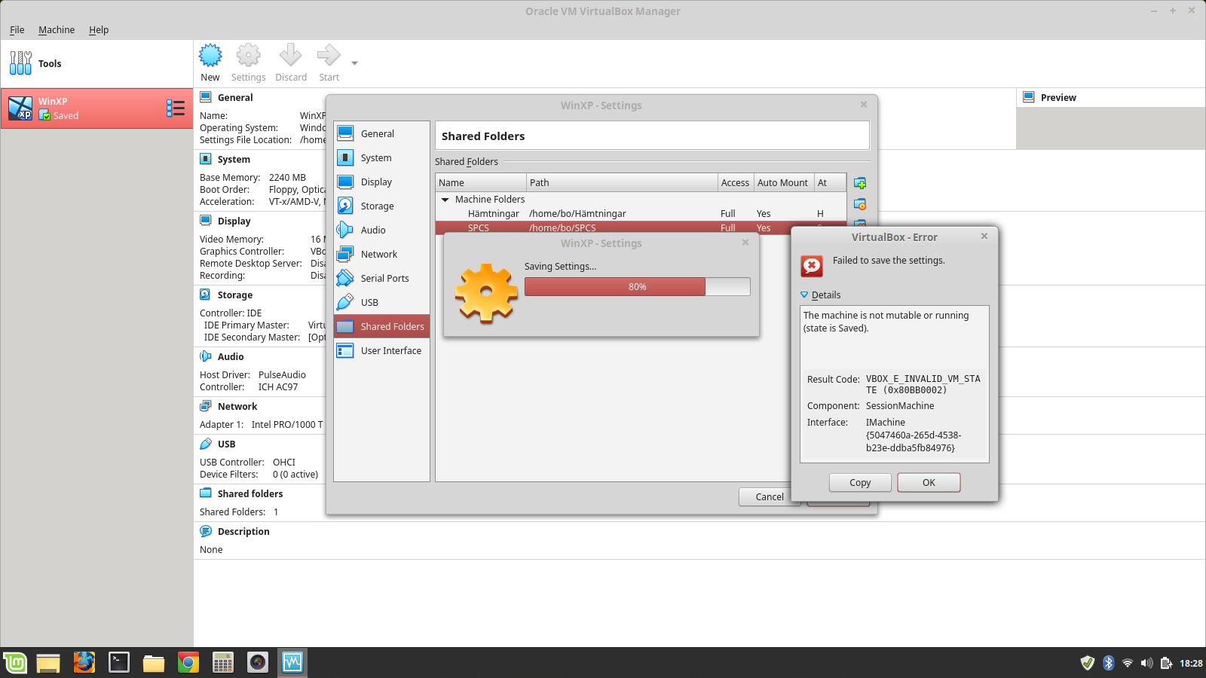The width and height of the screenshot is (1206, 678).
Task: Click the error icon in the VirtualBox error dialog
Action: tap(812, 266)
